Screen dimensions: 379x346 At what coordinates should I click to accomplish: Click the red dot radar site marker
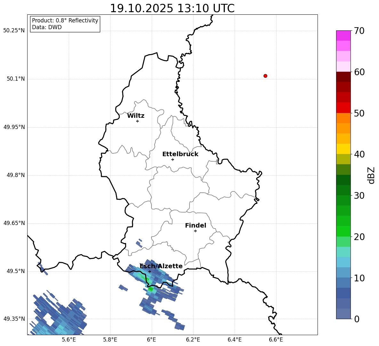pos(265,76)
